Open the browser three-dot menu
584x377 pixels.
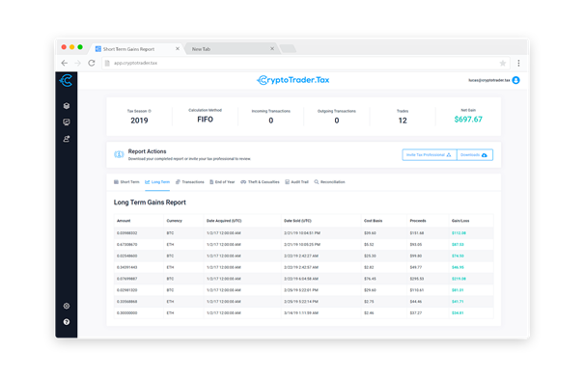coord(518,64)
